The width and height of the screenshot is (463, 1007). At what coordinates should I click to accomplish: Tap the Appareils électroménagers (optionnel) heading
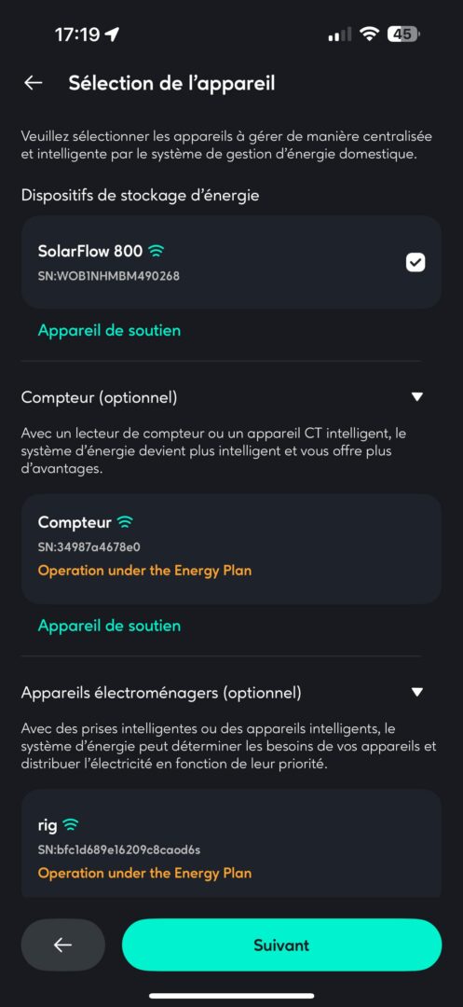[x=161, y=693]
